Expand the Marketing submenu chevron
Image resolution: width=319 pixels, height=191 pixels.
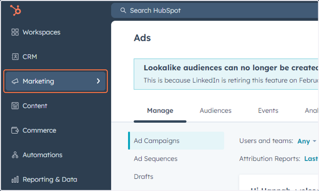pos(98,81)
